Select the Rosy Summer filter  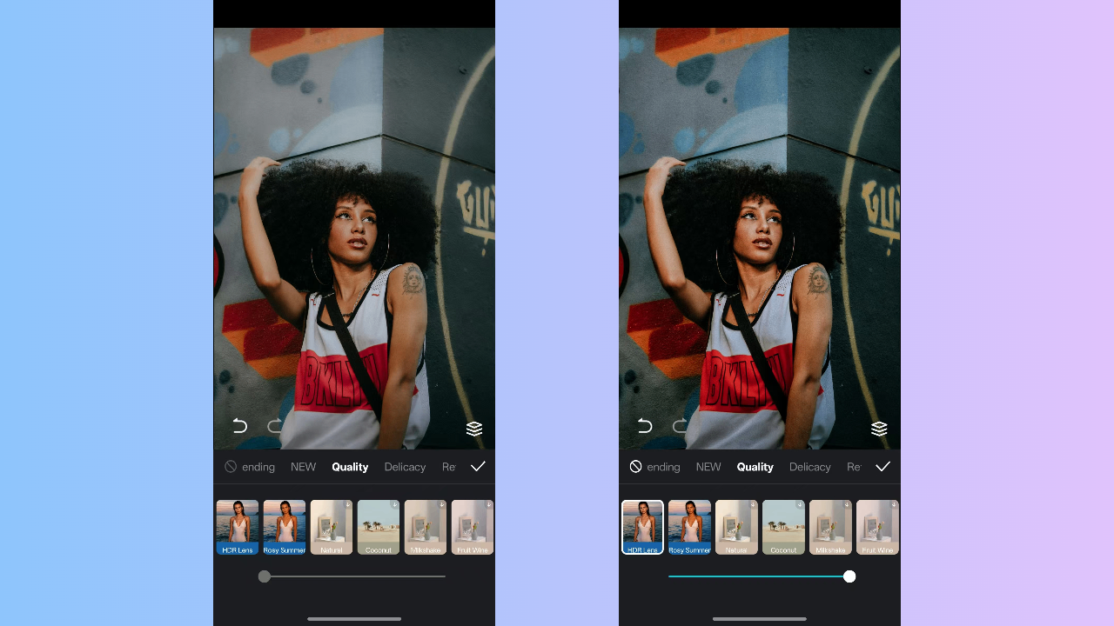(x=284, y=527)
